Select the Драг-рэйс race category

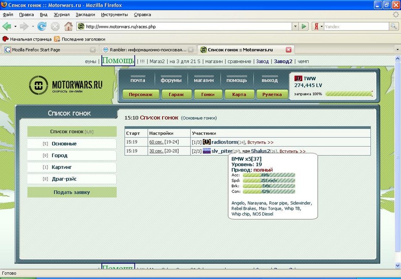pyautogui.click(x=72, y=179)
